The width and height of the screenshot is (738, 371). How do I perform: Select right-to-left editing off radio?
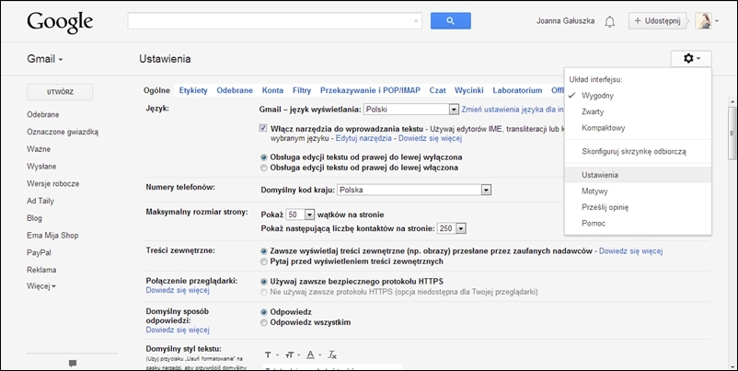click(x=264, y=157)
